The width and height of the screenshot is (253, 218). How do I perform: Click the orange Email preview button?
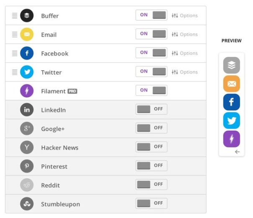point(231,84)
